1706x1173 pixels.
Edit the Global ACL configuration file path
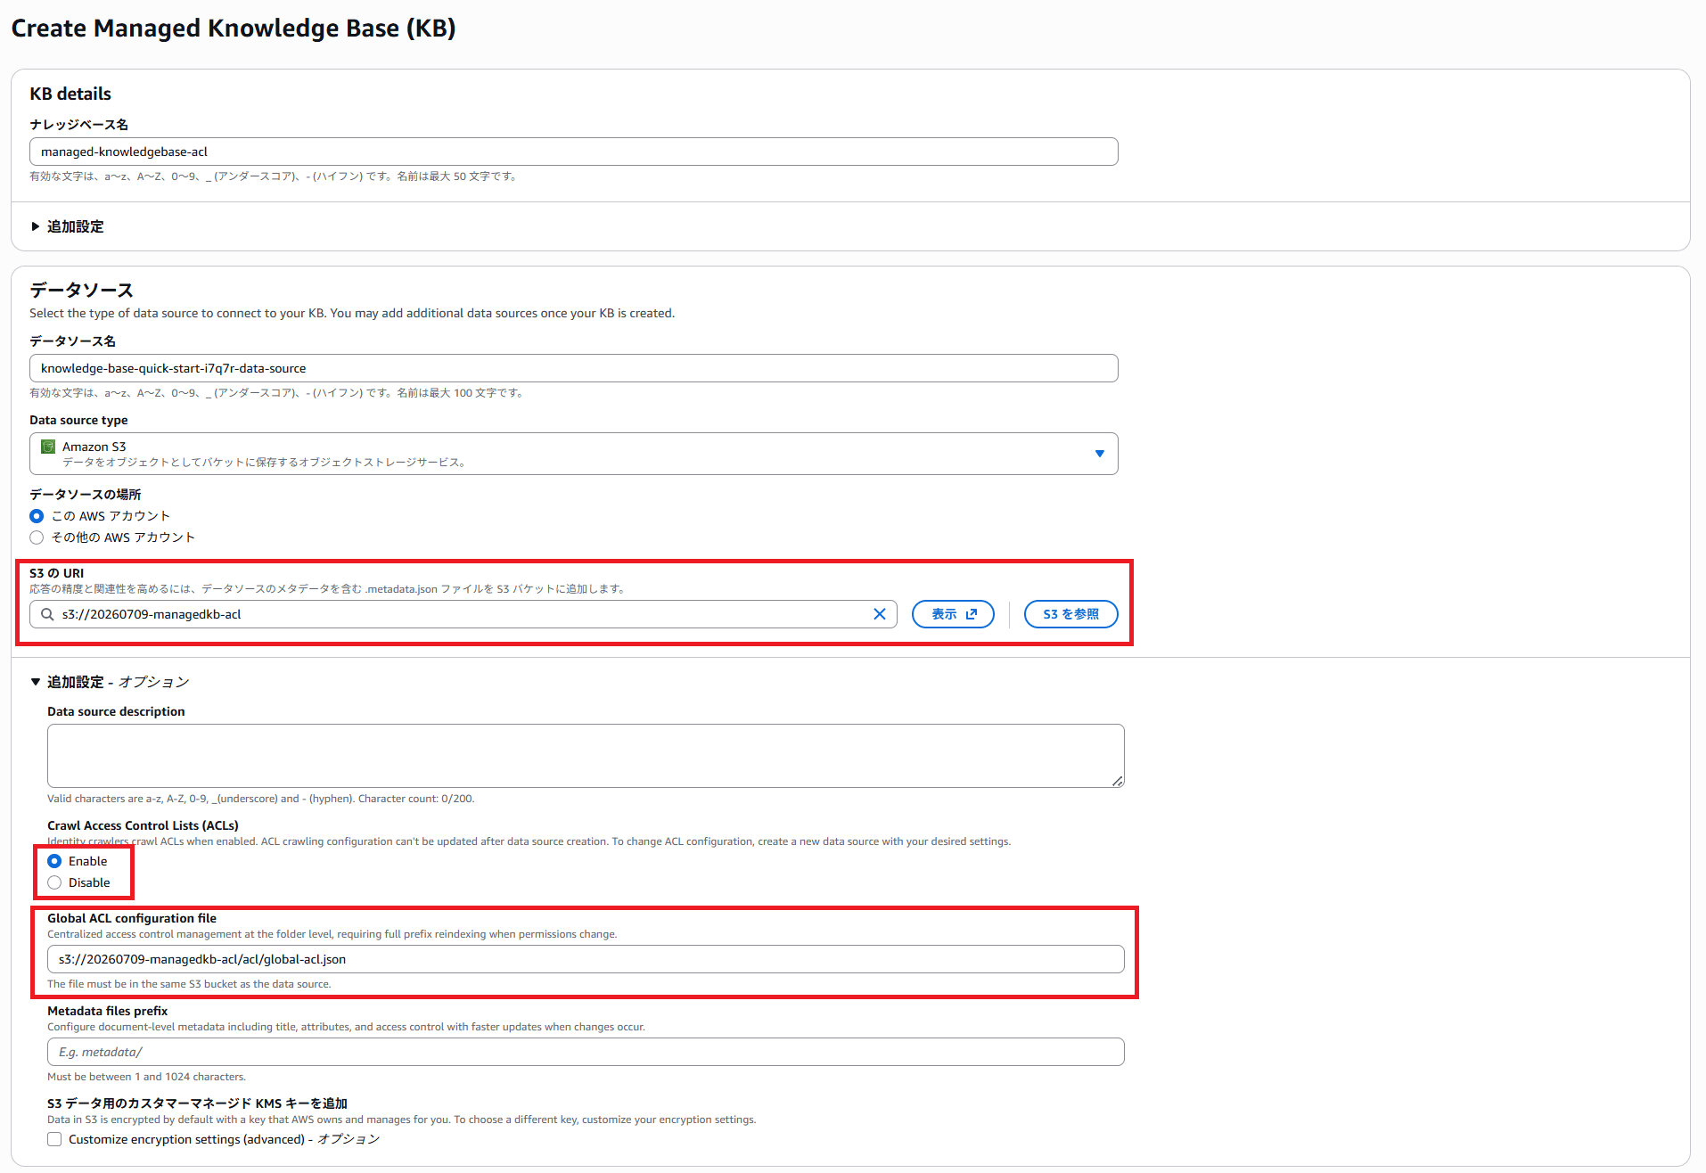click(586, 959)
